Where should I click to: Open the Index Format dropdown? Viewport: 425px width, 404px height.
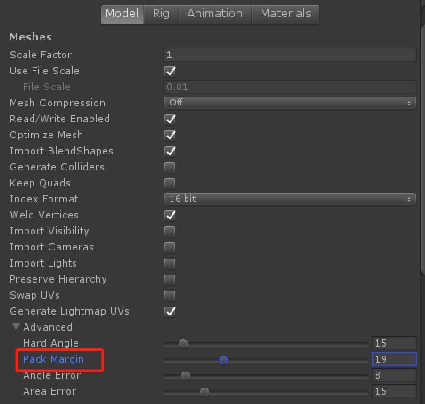click(x=290, y=199)
